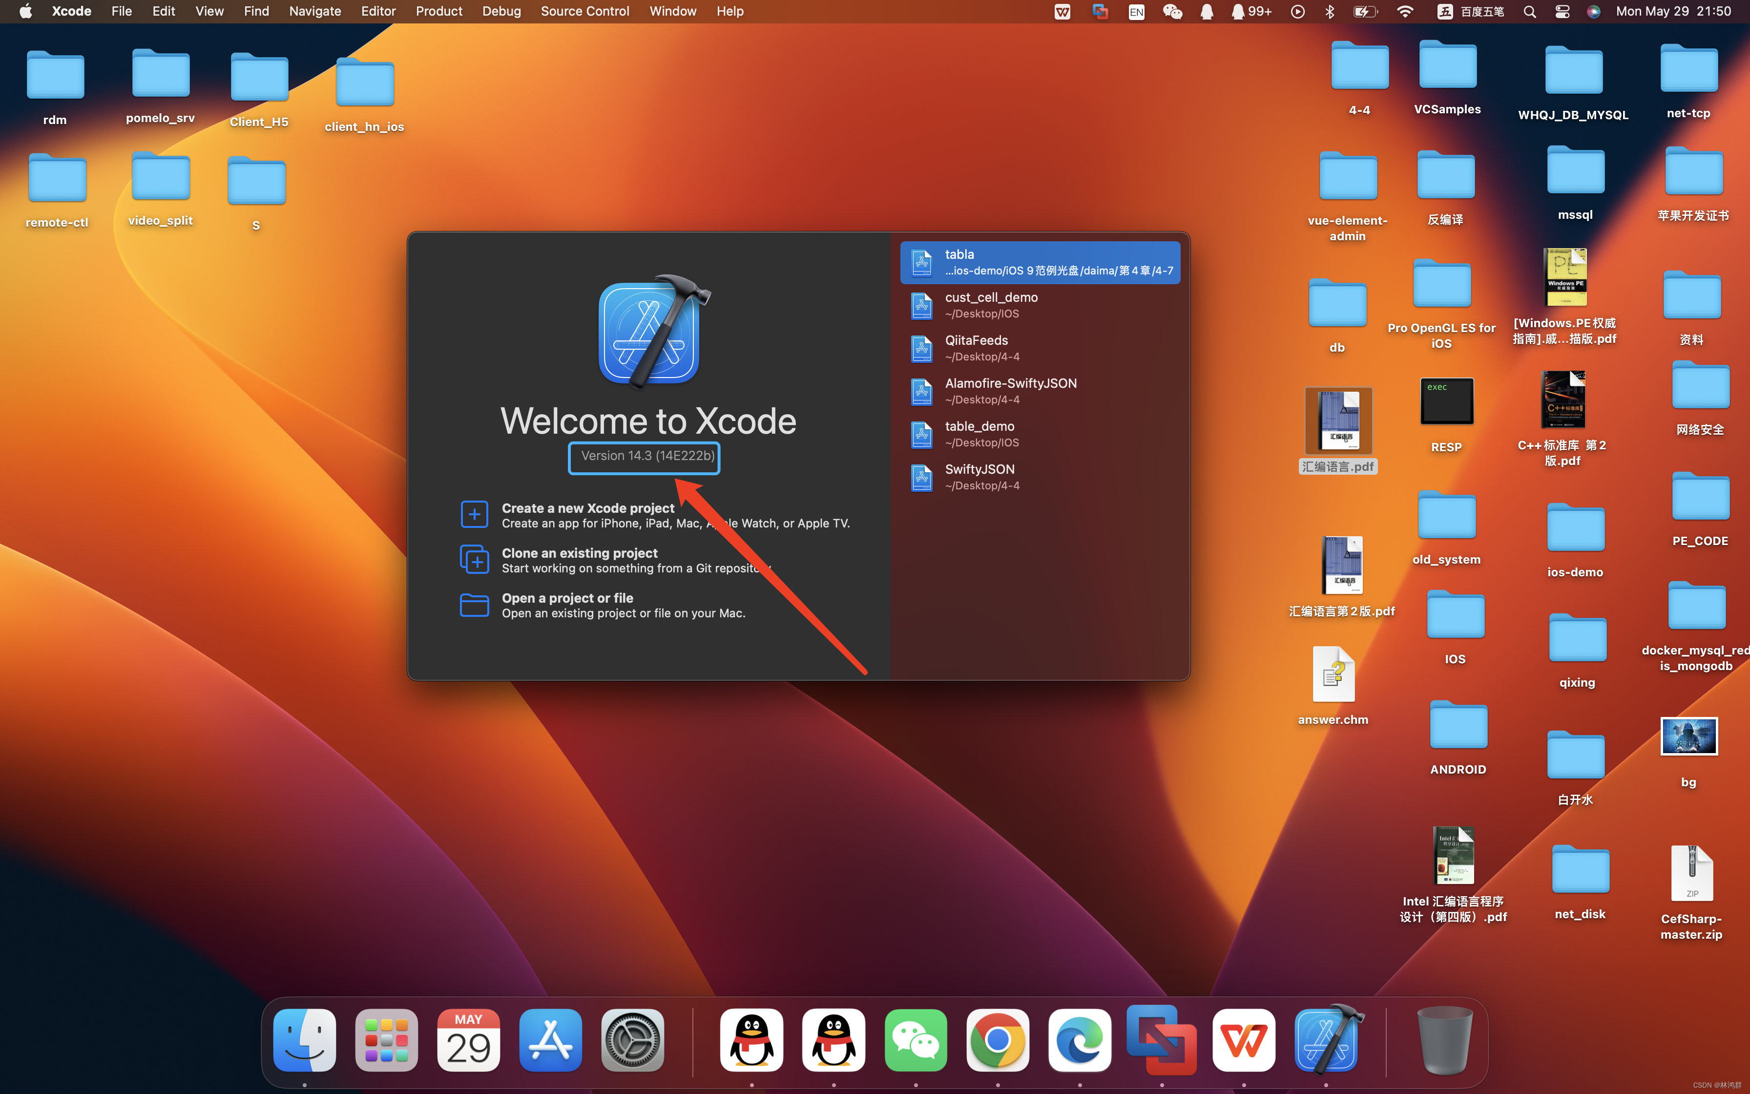1750x1094 pixels.
Task: Click the Wi-Fi status icon
Action: pyautogui.click(x=1404, y=12)
